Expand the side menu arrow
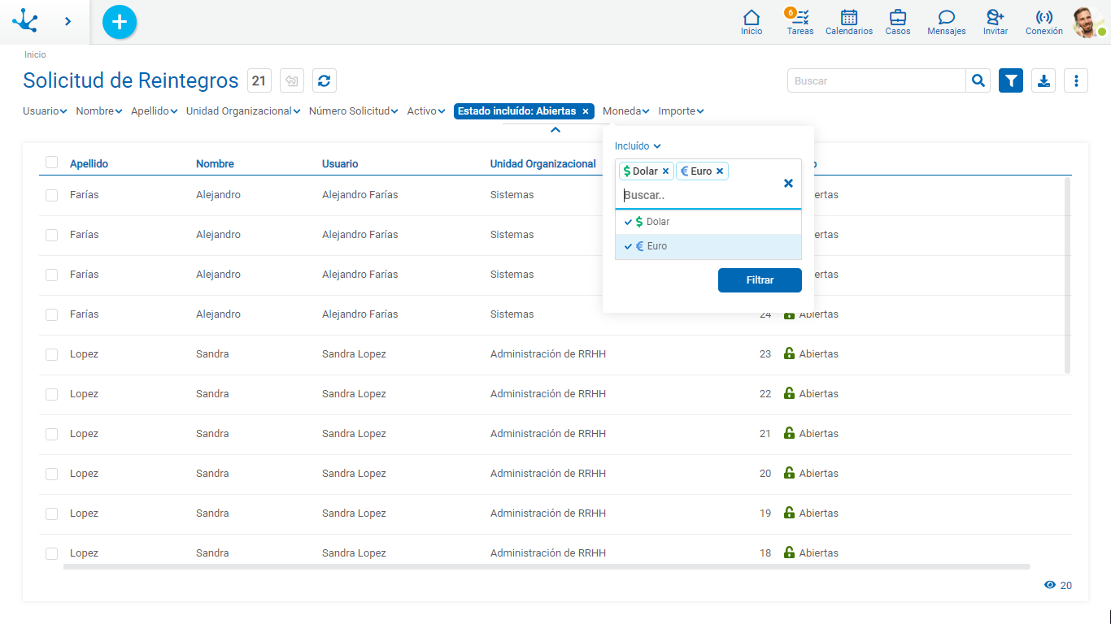The image size is (1111, 624). click(68, 21)
